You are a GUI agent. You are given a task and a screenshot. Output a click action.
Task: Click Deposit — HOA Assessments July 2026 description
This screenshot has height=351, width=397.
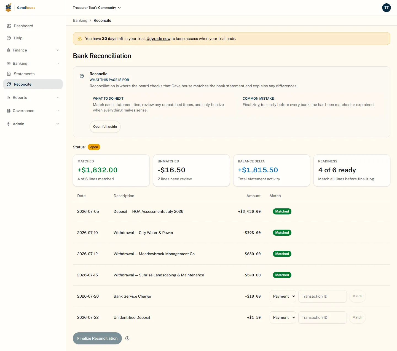coord(148,211)
